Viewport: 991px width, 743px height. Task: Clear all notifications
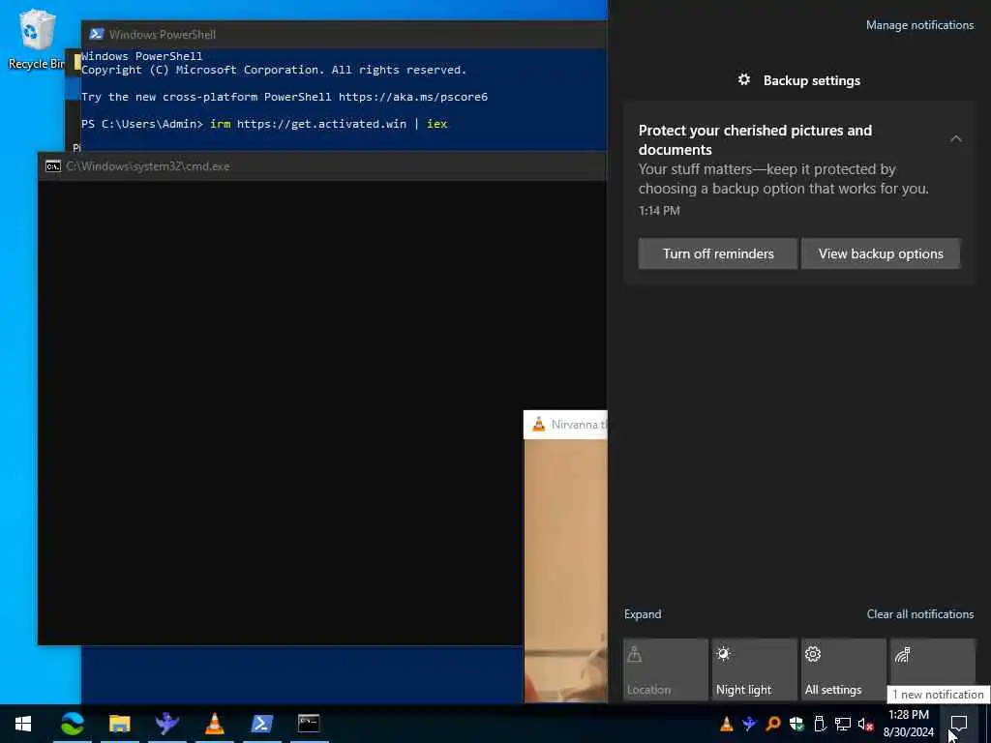tap(920, 614)
